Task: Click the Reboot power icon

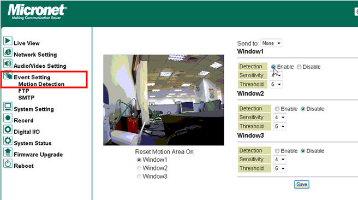Action: point(8,163)
